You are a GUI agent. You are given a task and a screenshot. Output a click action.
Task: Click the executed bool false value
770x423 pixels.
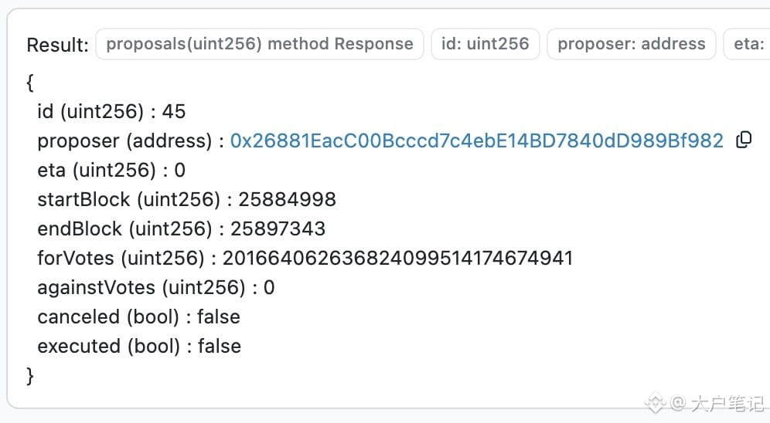pyautogui.click(x=220, y=347)
